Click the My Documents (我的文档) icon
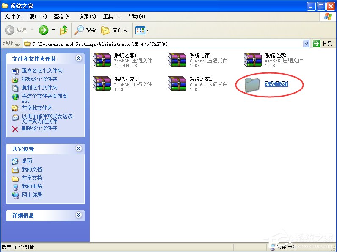 coord(15,170)
